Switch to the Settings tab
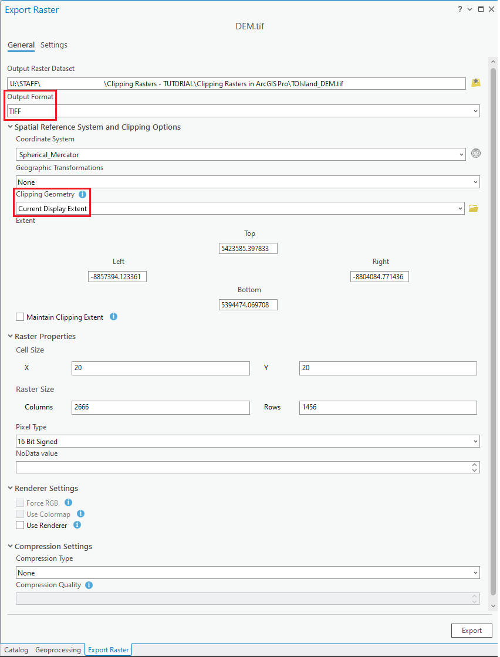Viewport: 500px width, 657px height. (x=53, y=45)
